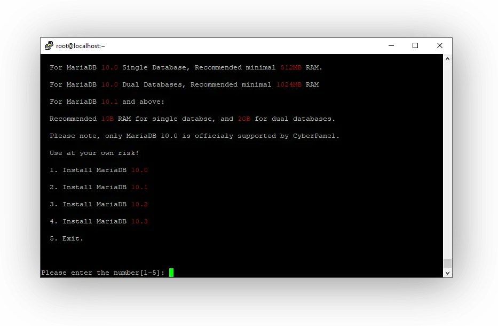
Task: Click 'Please enter the number[1-5]:' prompt text
Action: click(x=103, y=273)
